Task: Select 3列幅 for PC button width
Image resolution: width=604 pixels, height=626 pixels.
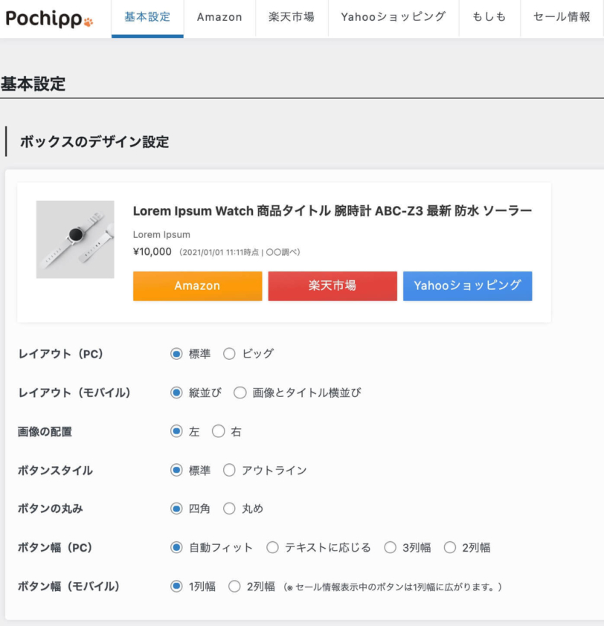Action: coord(391,547)
